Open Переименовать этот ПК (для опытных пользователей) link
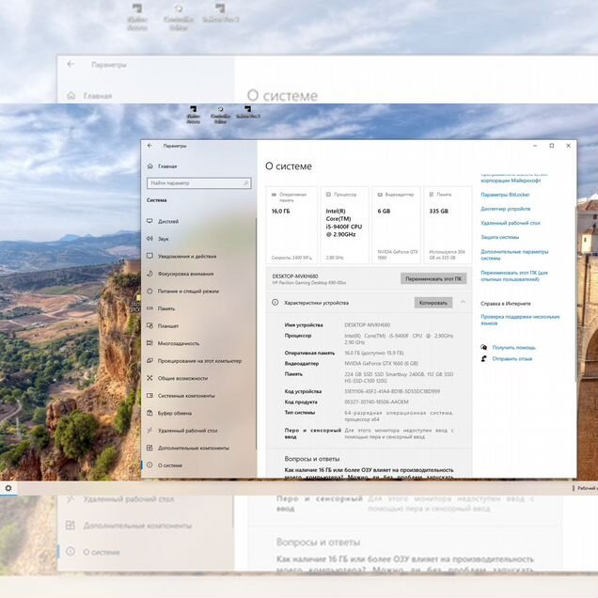 pos(514,275)
